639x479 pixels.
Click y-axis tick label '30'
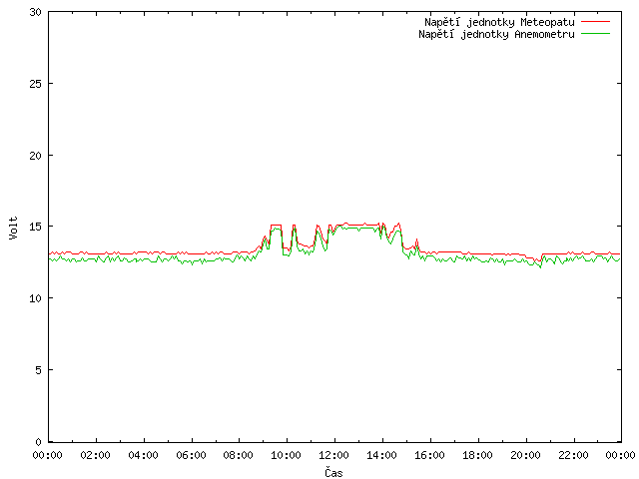coord(36,12)
